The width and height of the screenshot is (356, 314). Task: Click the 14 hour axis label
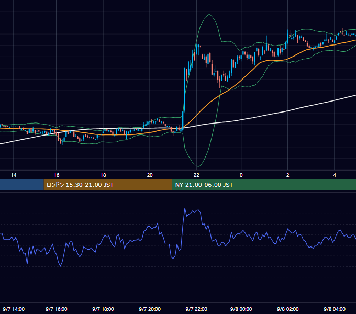pyautogui.click(x=14, y=175)
